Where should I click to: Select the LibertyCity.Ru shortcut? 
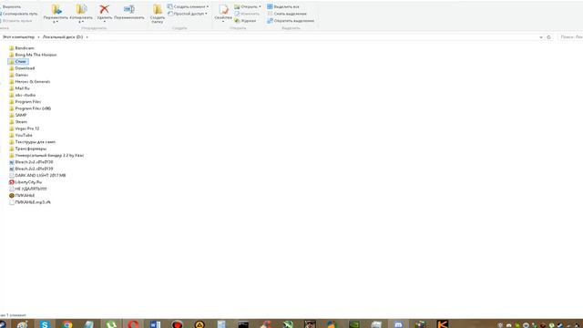pos(26,182)
